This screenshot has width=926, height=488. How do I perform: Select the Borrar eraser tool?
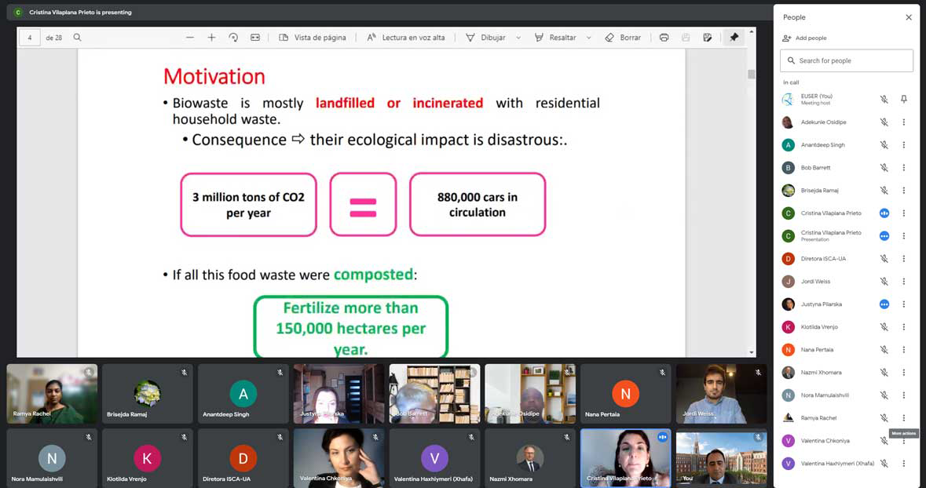point(623,38)
